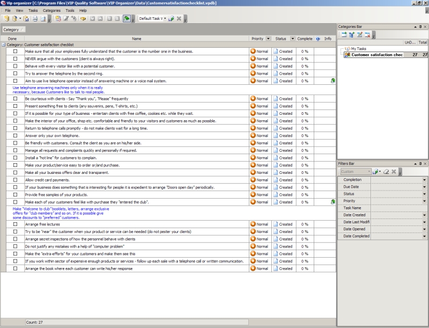This screenshot has width=429, height=328.
Task: Click the gray X delete task view icon
Action: click(x=179, y=19)
